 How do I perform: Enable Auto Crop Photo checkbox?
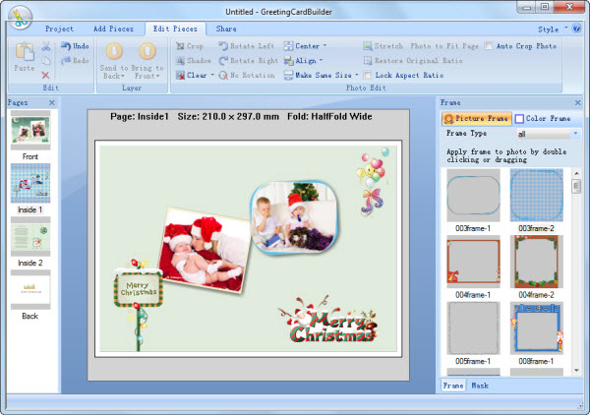click(x=489, y=46)
